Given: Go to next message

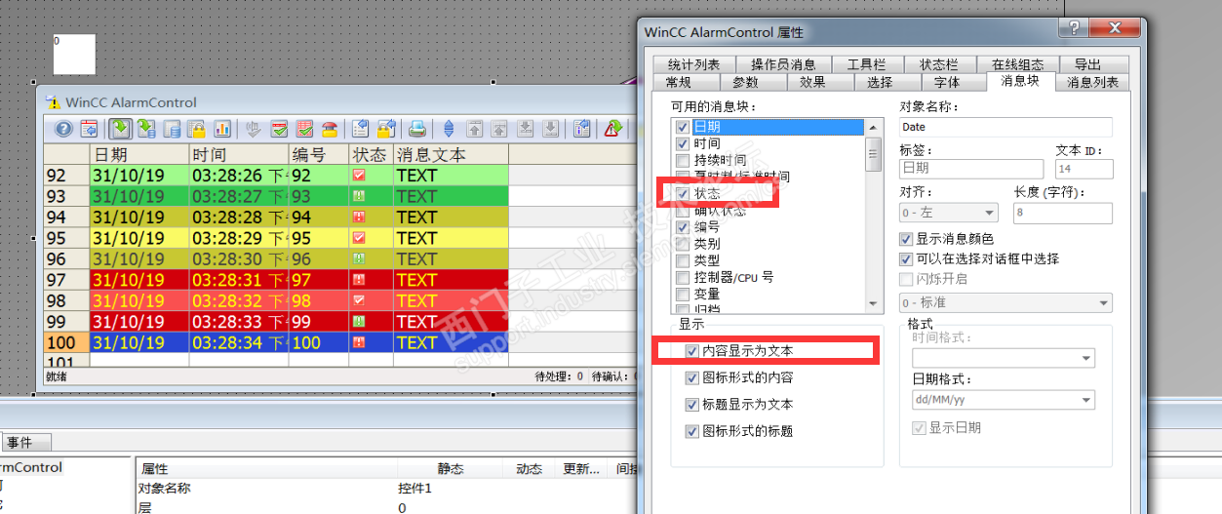Looking at the screenshot, I should pos(525,129).
